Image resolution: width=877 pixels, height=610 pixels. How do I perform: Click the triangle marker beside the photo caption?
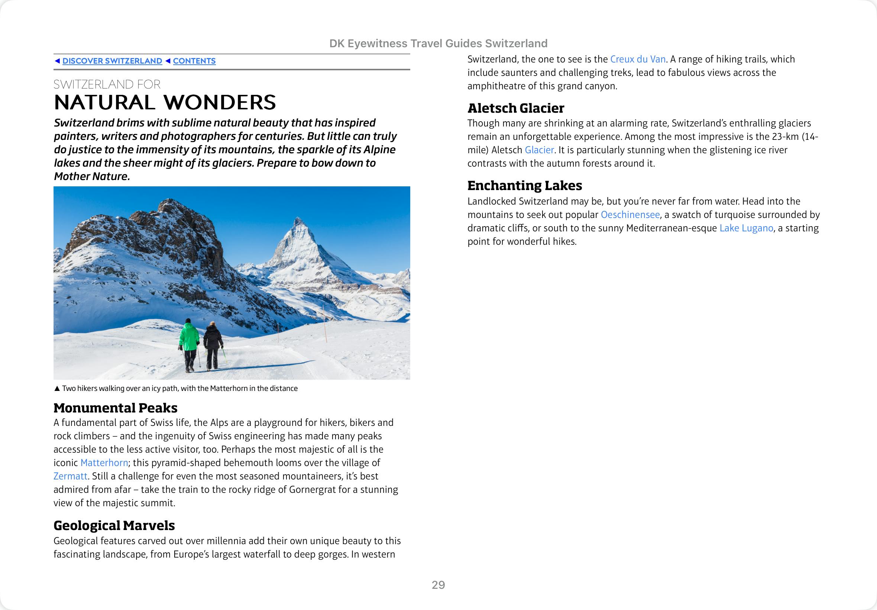point(57,389)
